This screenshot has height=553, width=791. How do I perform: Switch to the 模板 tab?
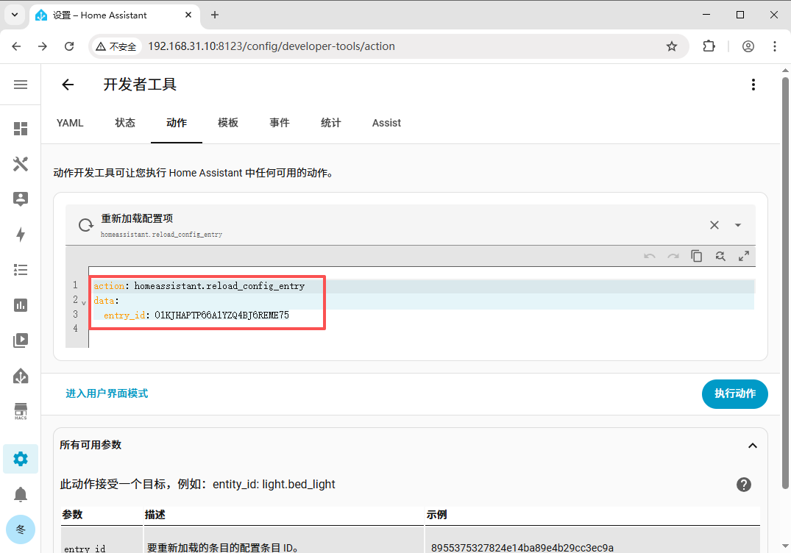coord(228,123)
